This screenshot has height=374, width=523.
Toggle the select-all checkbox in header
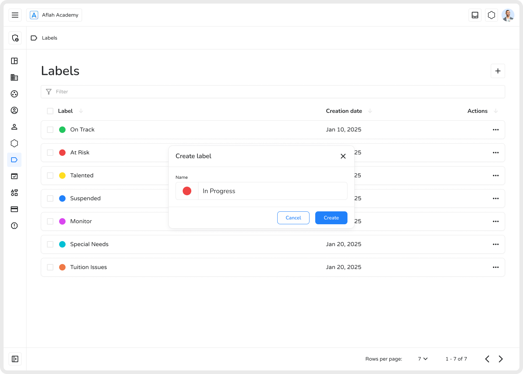point(50,111)
